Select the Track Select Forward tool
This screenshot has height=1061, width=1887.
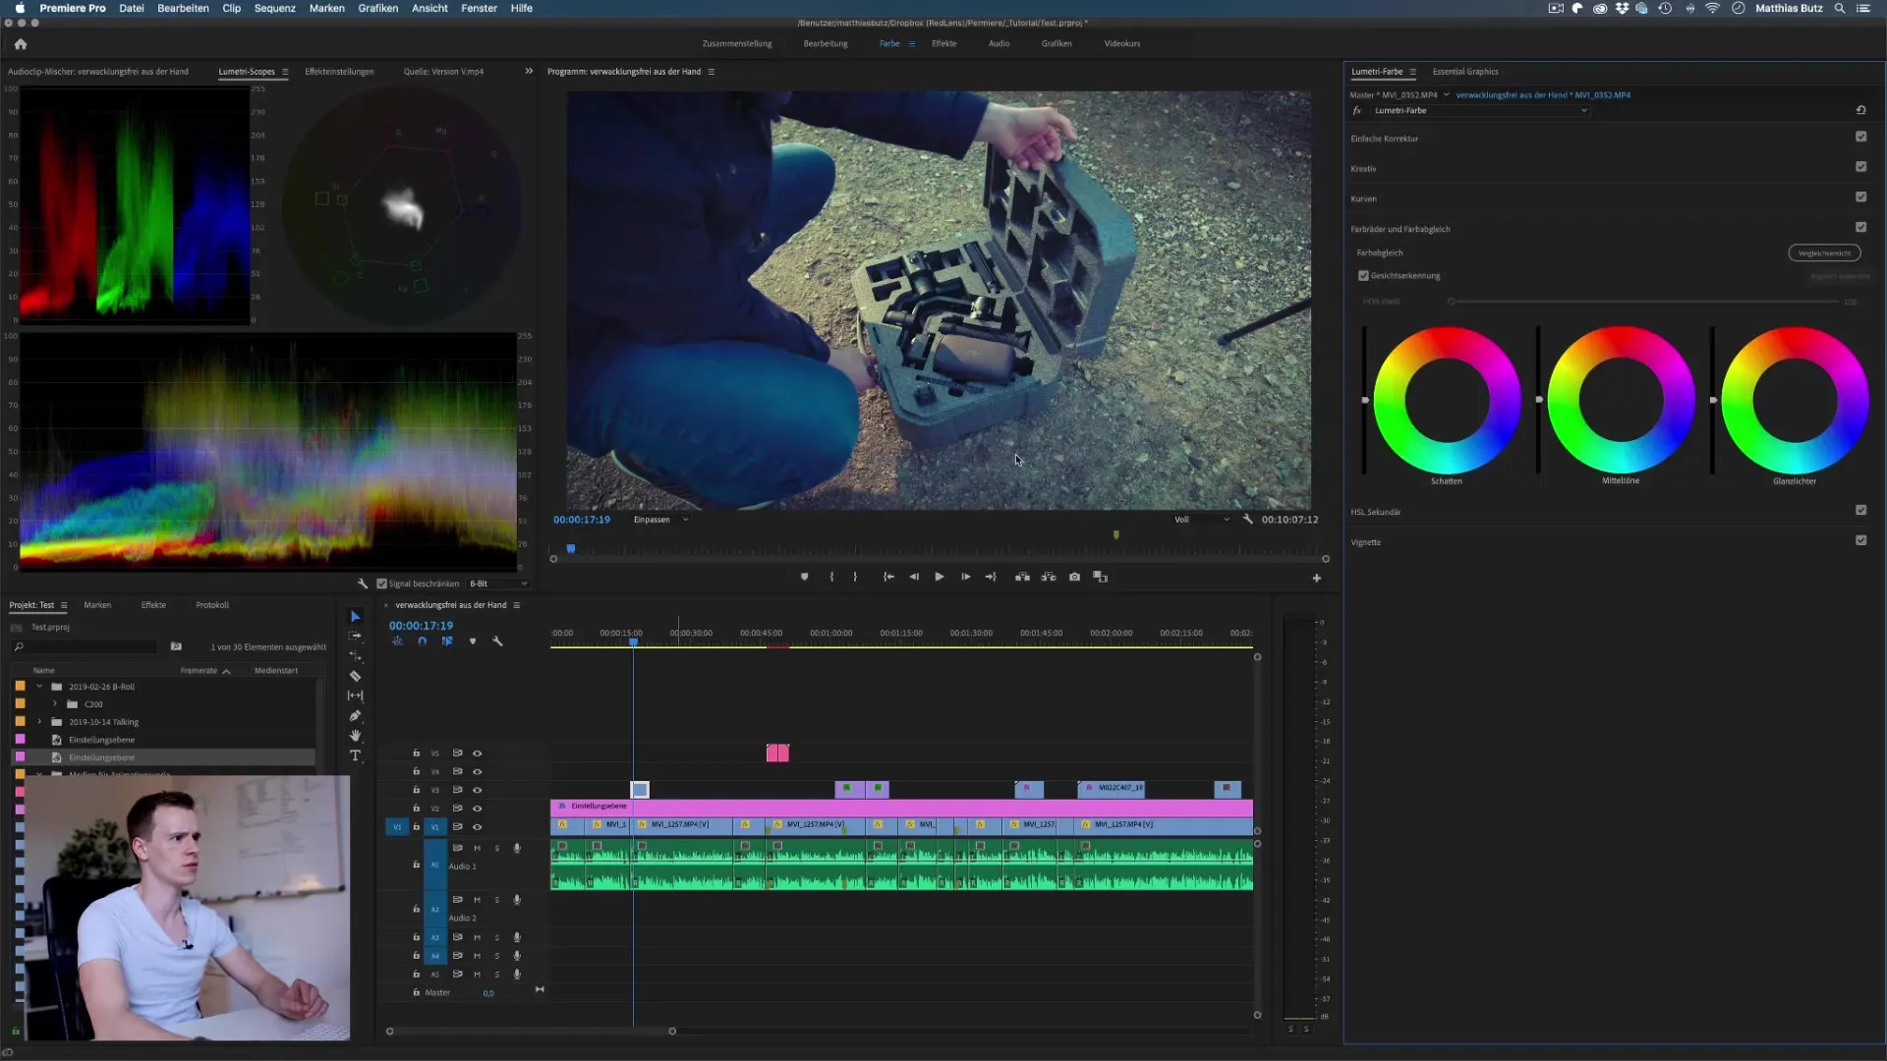click(x=355, y=636)
